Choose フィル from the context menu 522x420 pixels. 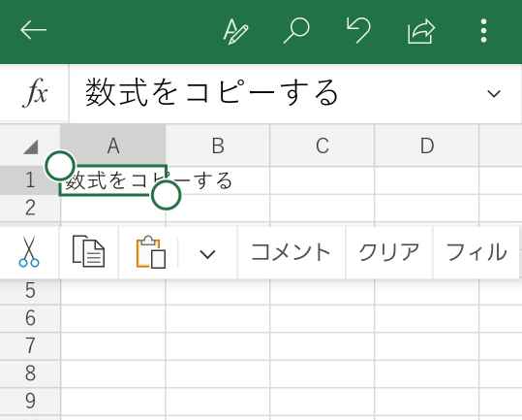476,252
